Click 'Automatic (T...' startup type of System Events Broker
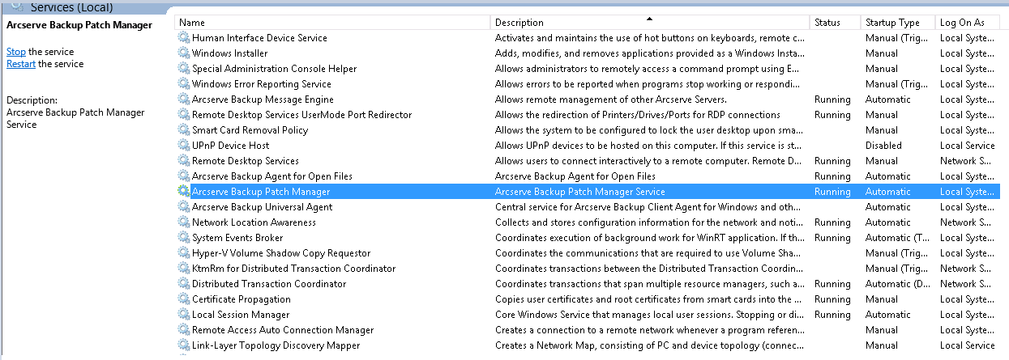This screenshot has height=360, width=1009. (x=898, y=238)
